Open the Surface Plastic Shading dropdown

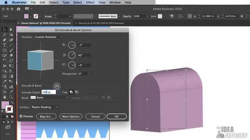[x=45, y=107]
